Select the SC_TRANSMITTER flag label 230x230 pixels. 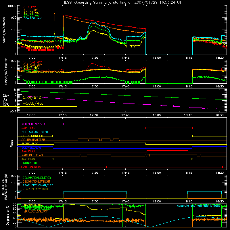tap(33, 140)
